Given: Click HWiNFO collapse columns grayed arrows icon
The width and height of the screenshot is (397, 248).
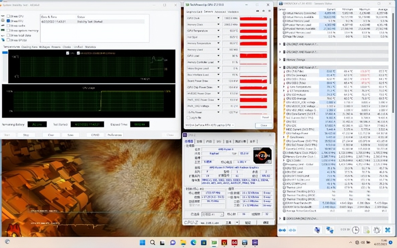Looking at the screenshot, I should [292, 230].
